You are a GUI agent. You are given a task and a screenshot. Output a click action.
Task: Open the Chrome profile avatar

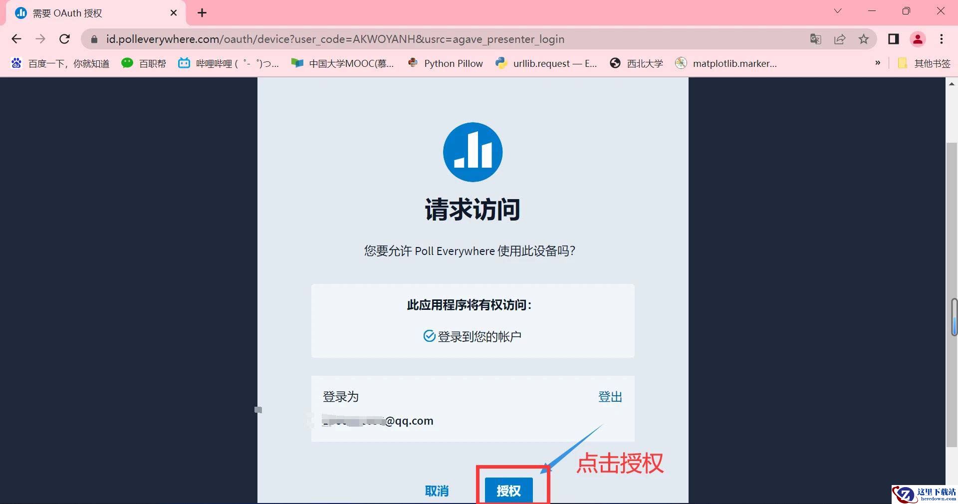pos(918,39)
